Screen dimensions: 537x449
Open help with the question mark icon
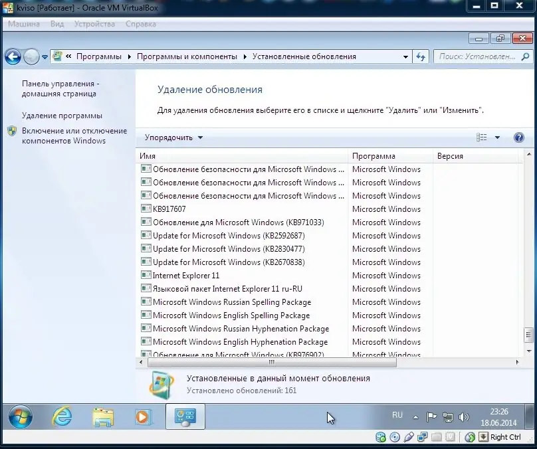(519, 137)
